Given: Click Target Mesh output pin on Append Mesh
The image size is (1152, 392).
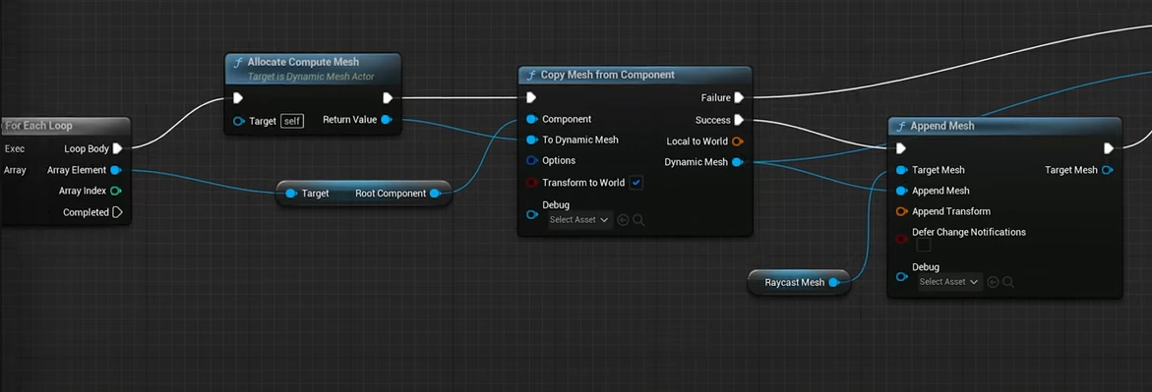Looking at the screenshot, I should click(1107, 170).
